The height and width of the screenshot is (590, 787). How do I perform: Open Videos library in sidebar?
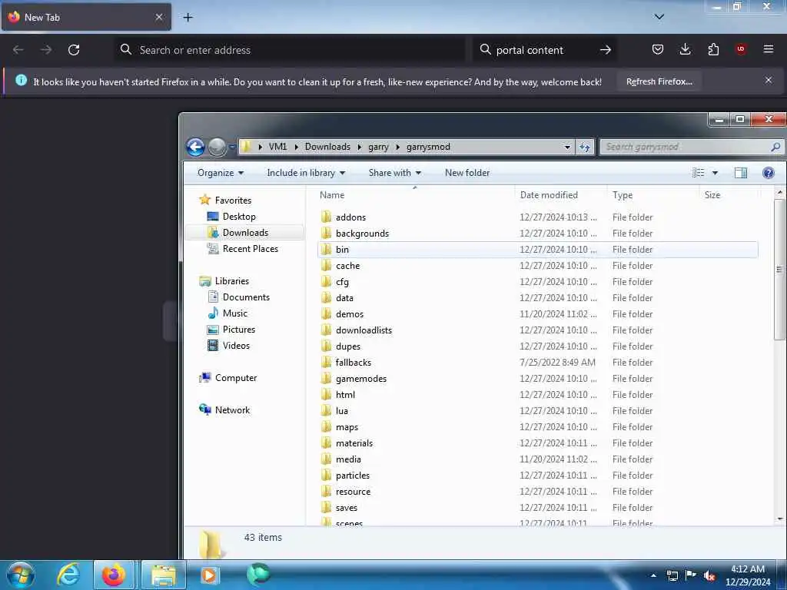point(236,345)
